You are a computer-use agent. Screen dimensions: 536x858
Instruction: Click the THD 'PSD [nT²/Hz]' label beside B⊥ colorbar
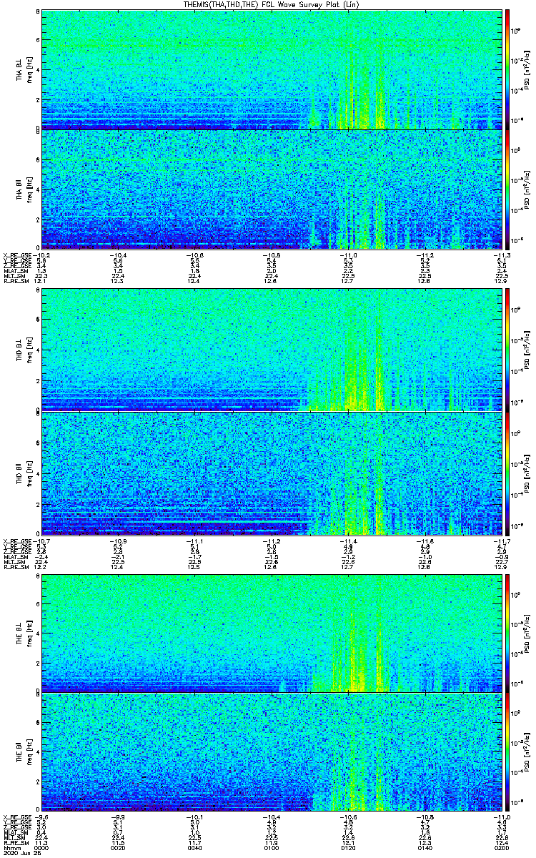pos(525,351)
